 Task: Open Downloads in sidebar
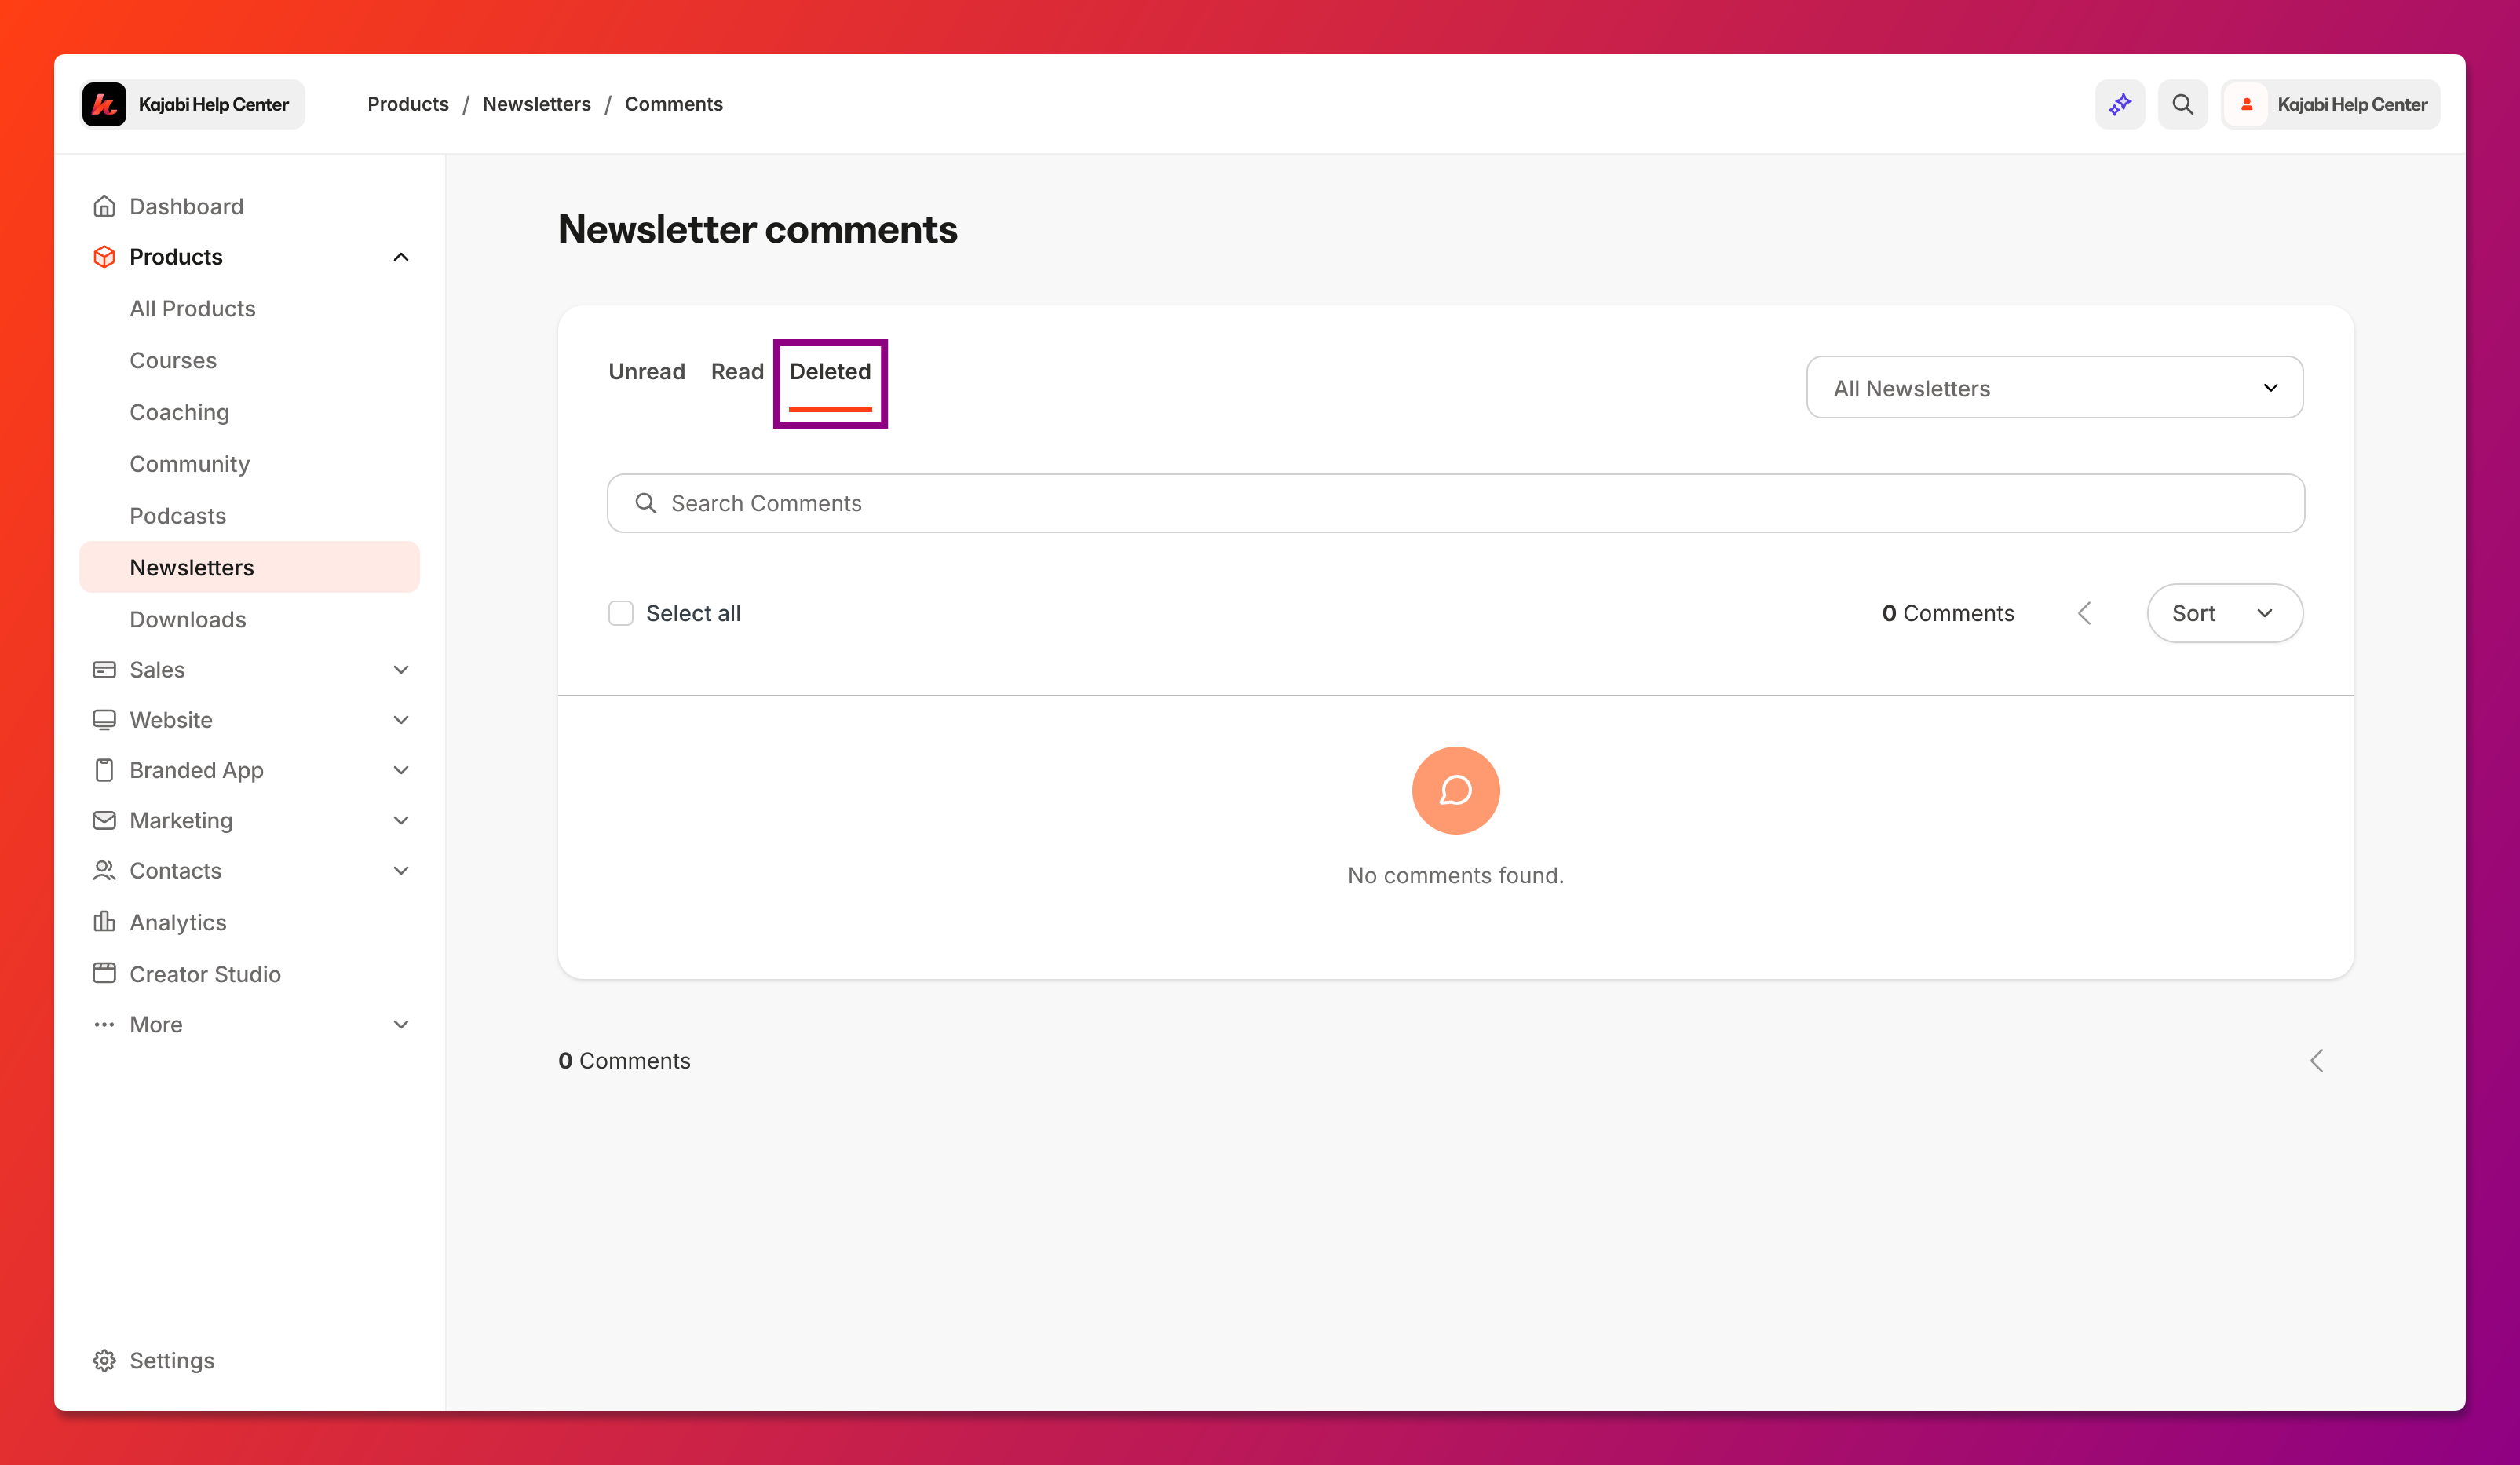click(x=188, y=619)
